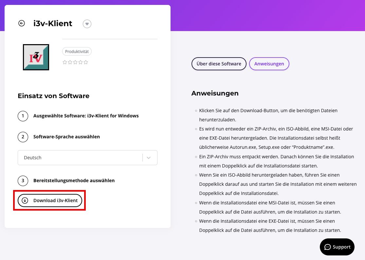This screenshot has height=260, width=365.
Task: Click the i3v application logo image
Action: pyautogui.click(x=36, y=57)
